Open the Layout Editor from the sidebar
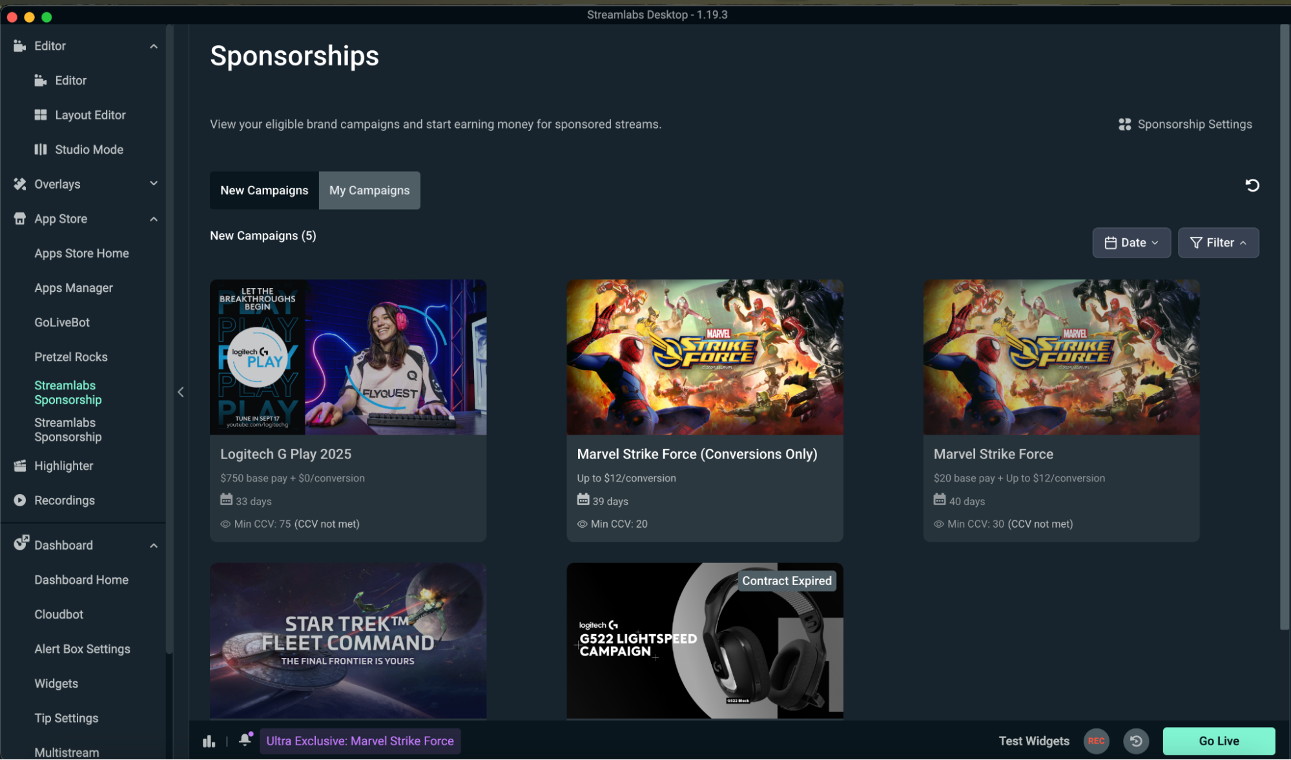 coord(90,114)
